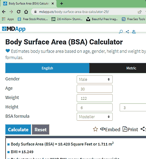
Task: Click the Reset button
Action: [x=41, y=129]
